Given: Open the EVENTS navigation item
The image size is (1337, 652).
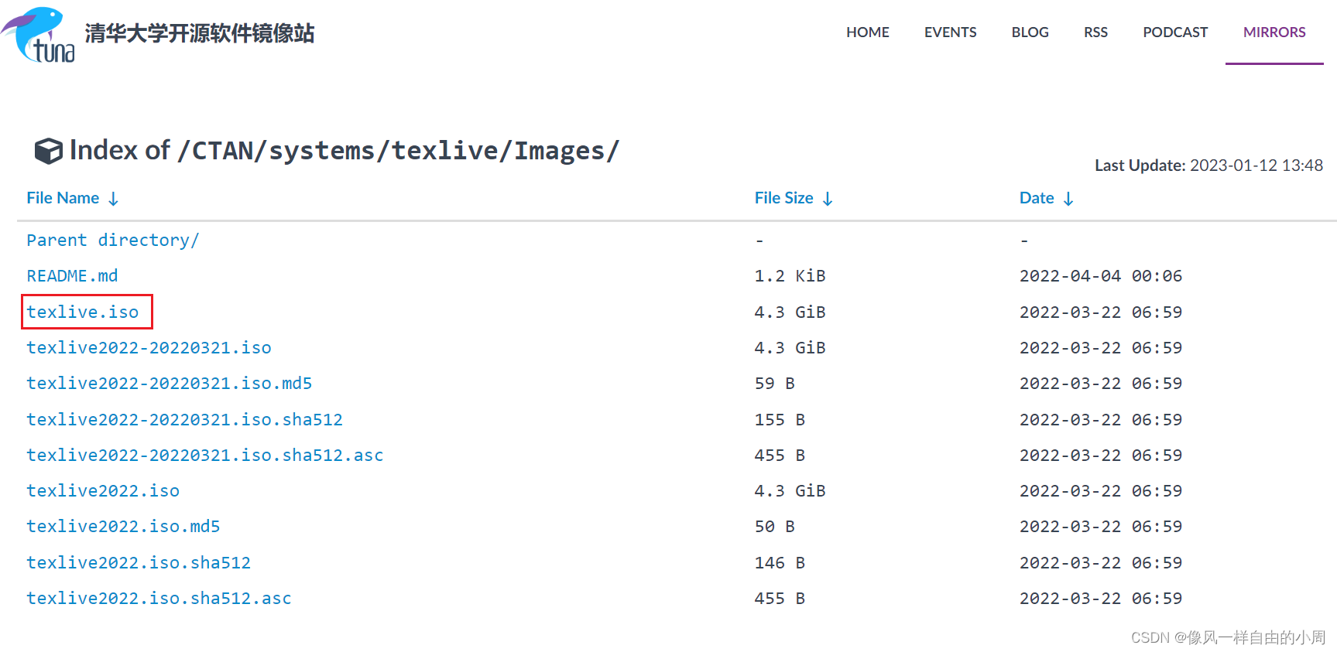Looking at the screenshot, I should click(x=950, y=32).
